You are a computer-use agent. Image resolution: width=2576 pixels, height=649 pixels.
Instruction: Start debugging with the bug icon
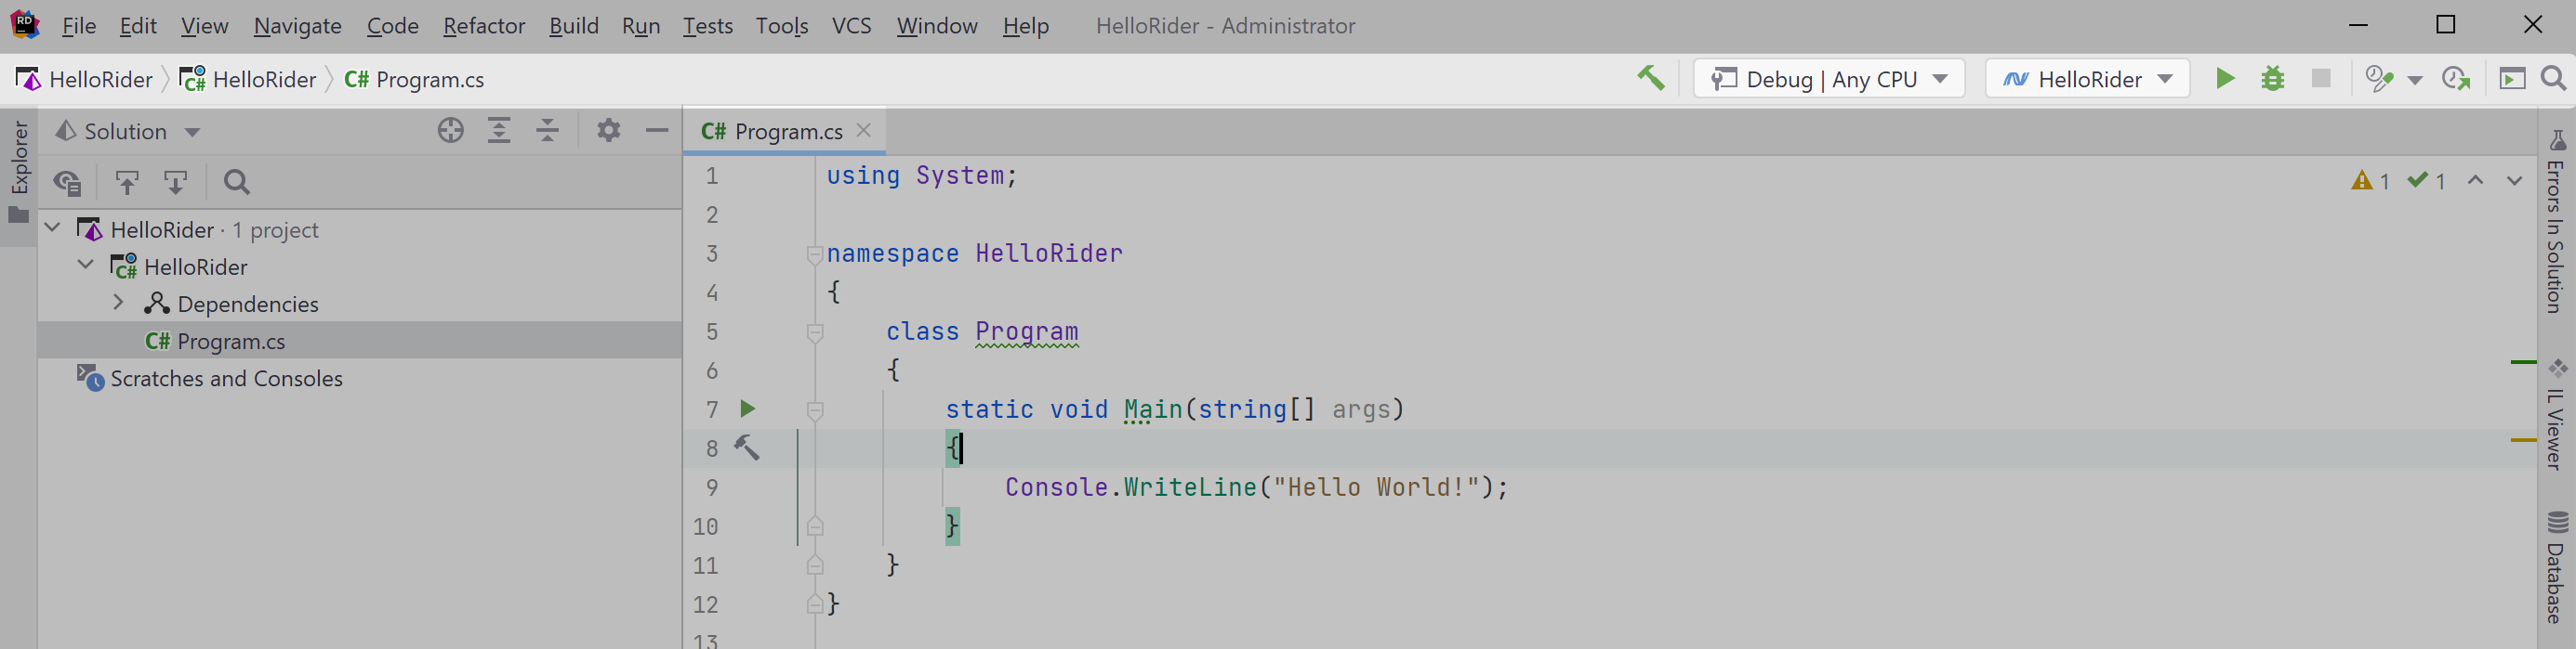click(2273, 78)
